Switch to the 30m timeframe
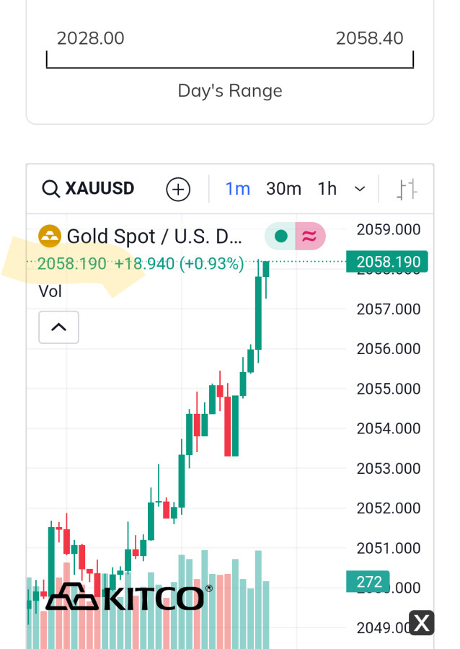This screenshot has height=649, width=460. point(283,189)
